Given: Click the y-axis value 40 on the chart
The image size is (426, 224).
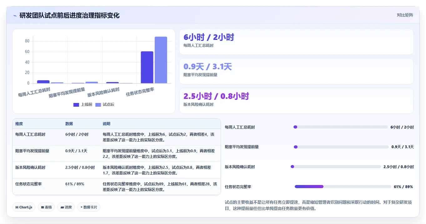Looking at the screenshot, I should pyautogui.click(x=27, y=62).
